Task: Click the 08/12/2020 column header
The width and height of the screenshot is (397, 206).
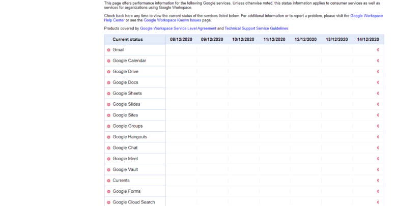Action: click(181, 40)
